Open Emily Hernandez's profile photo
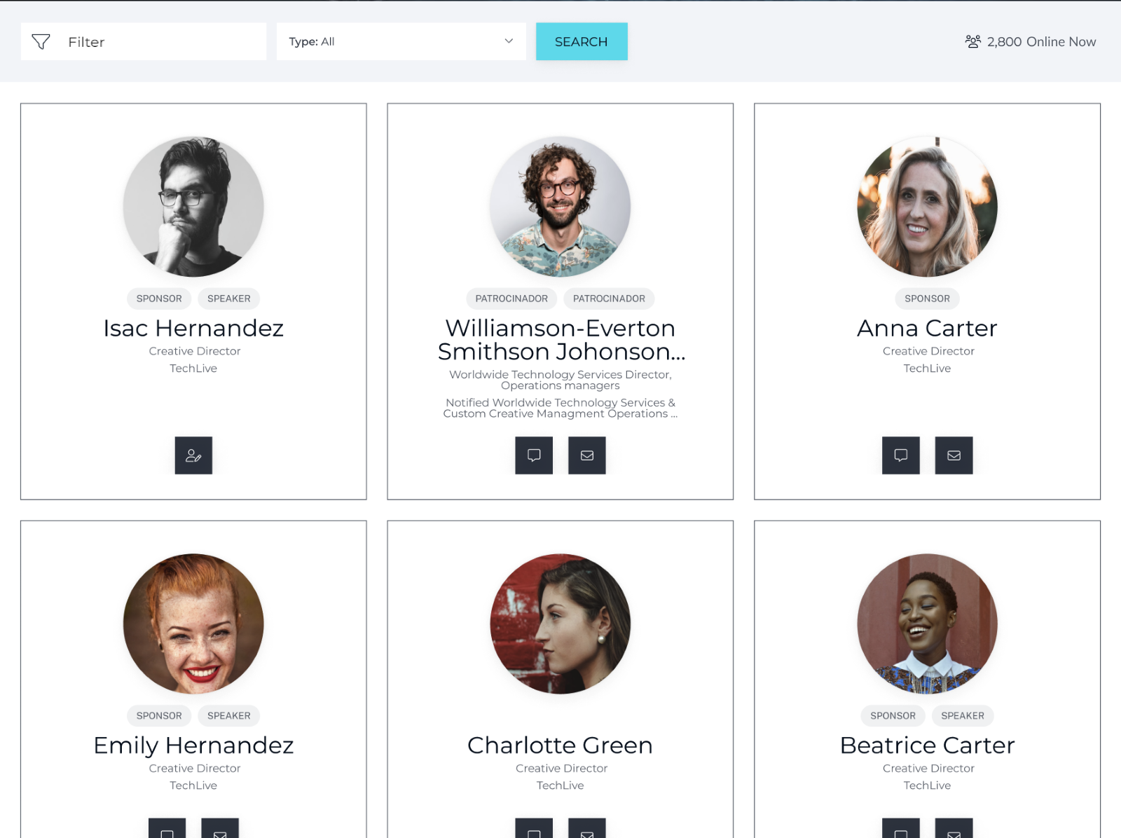 pos(193,624)
